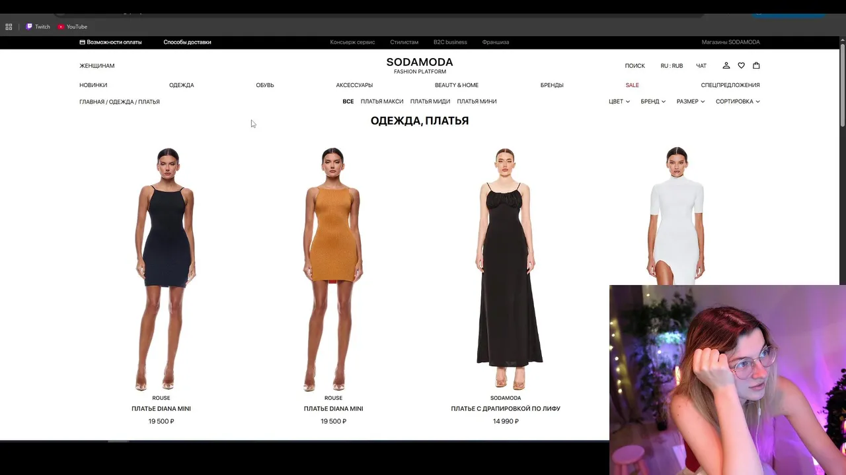The width and height of the screenshot is (846, 475).
Task: Click the ЖЕНЩИНАМ link
Action: 97,66
